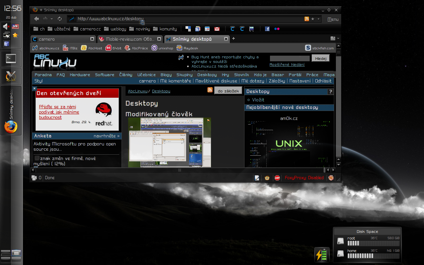This screenshot has width=424, height=265.
Task: Open the Blogy menu item
Action: tap(166, 75)
